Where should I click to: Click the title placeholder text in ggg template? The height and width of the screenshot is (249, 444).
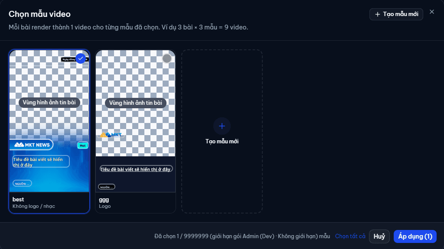coord(135,169)
